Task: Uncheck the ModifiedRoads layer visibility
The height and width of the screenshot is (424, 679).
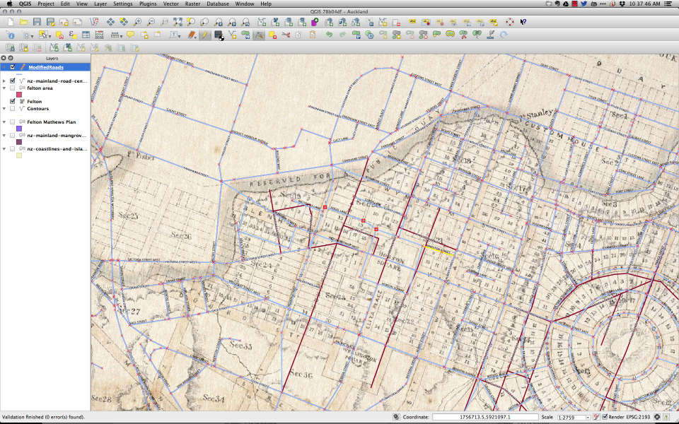Action: click(13, 67)
